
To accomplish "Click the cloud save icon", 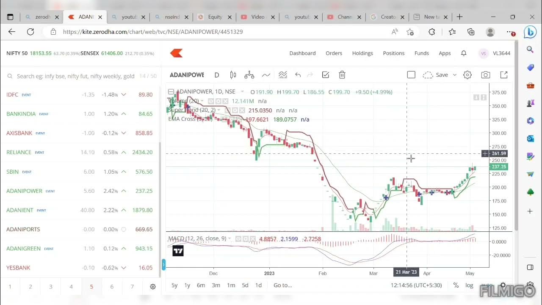I will point(428,75).
